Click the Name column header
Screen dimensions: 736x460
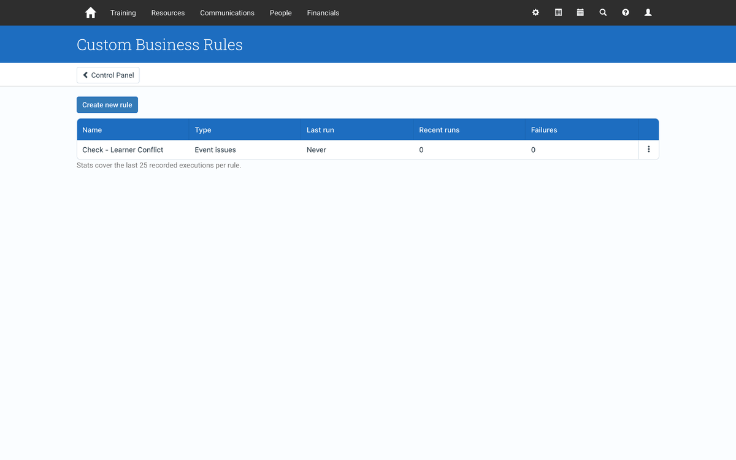(133, 130)
